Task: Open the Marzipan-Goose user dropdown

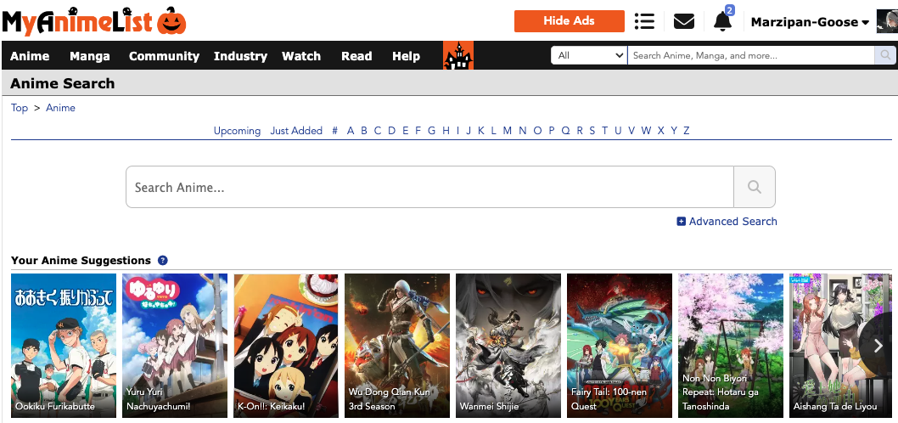Action: [810, 22]
